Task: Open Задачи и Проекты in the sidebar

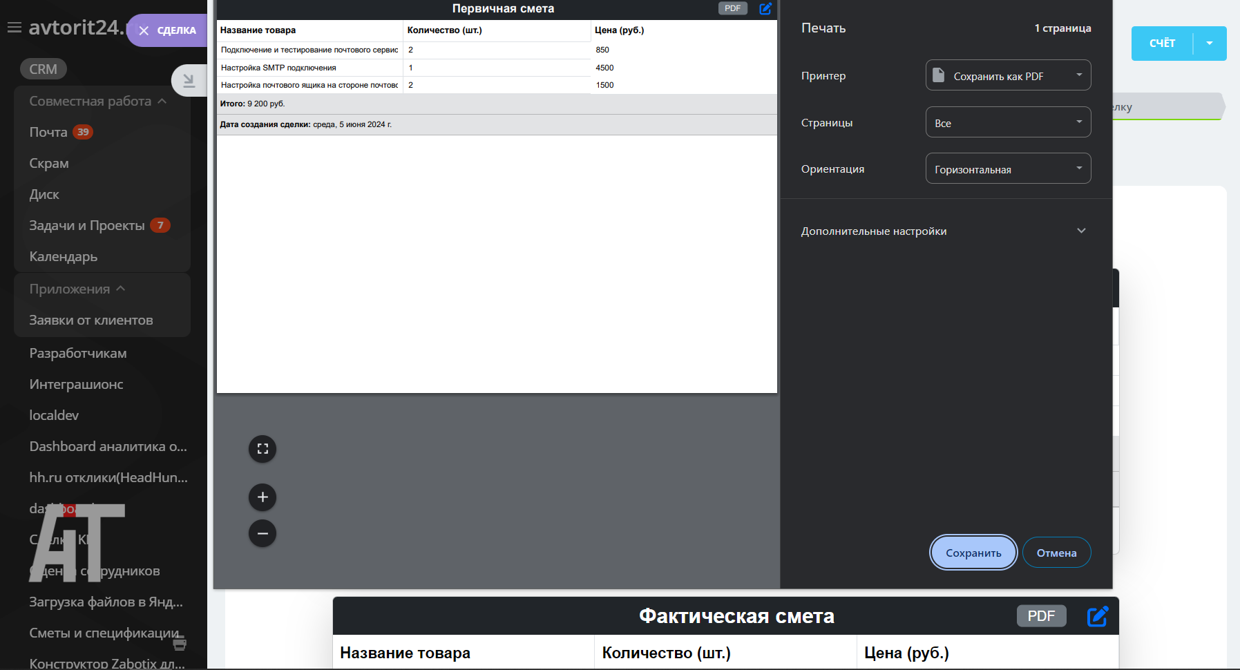Action: (x=87, y=225)
